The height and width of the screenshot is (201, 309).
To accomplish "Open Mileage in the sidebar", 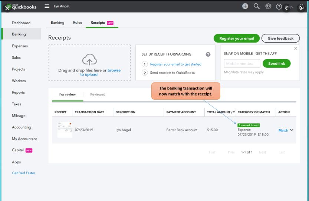I will [19, 115].
